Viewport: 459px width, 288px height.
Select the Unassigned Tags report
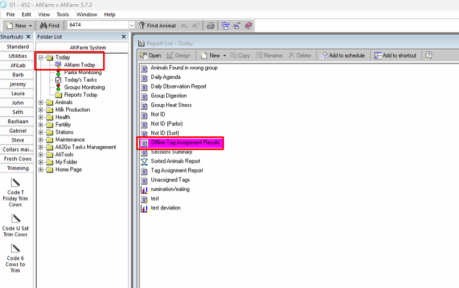click(x=170, y=180)
